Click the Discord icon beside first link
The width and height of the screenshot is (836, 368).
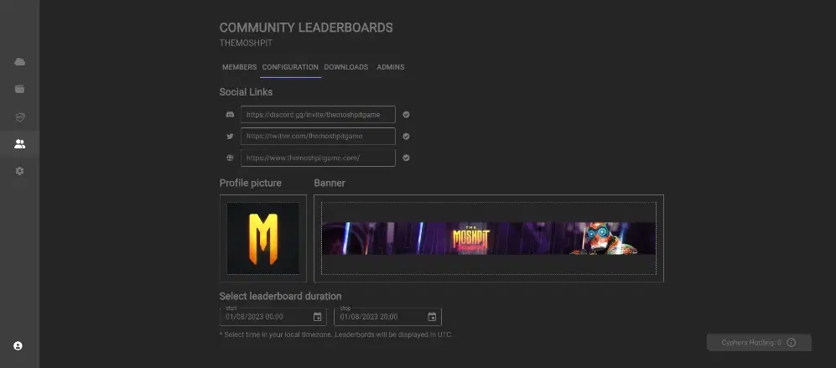tap(230, 115)
